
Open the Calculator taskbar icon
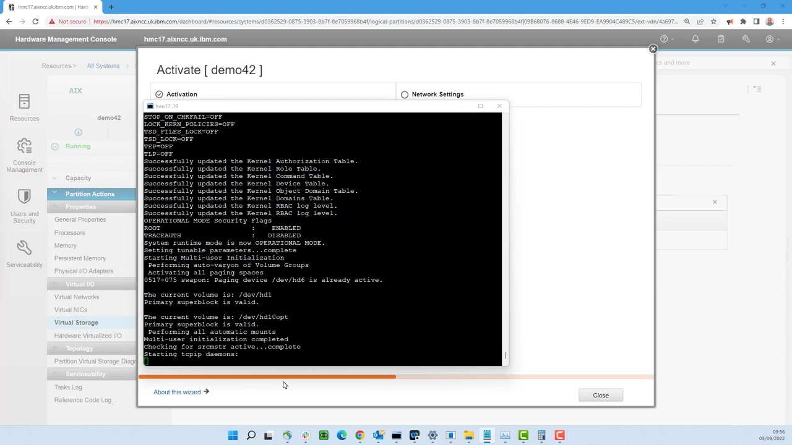coord(541,436)
